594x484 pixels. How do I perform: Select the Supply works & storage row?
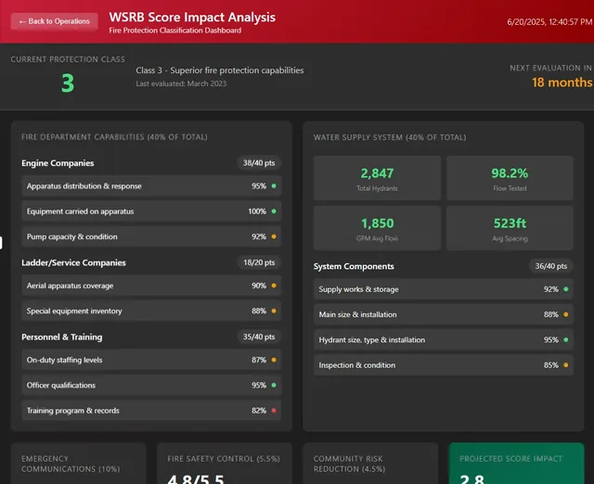click(x=444, y=289)
